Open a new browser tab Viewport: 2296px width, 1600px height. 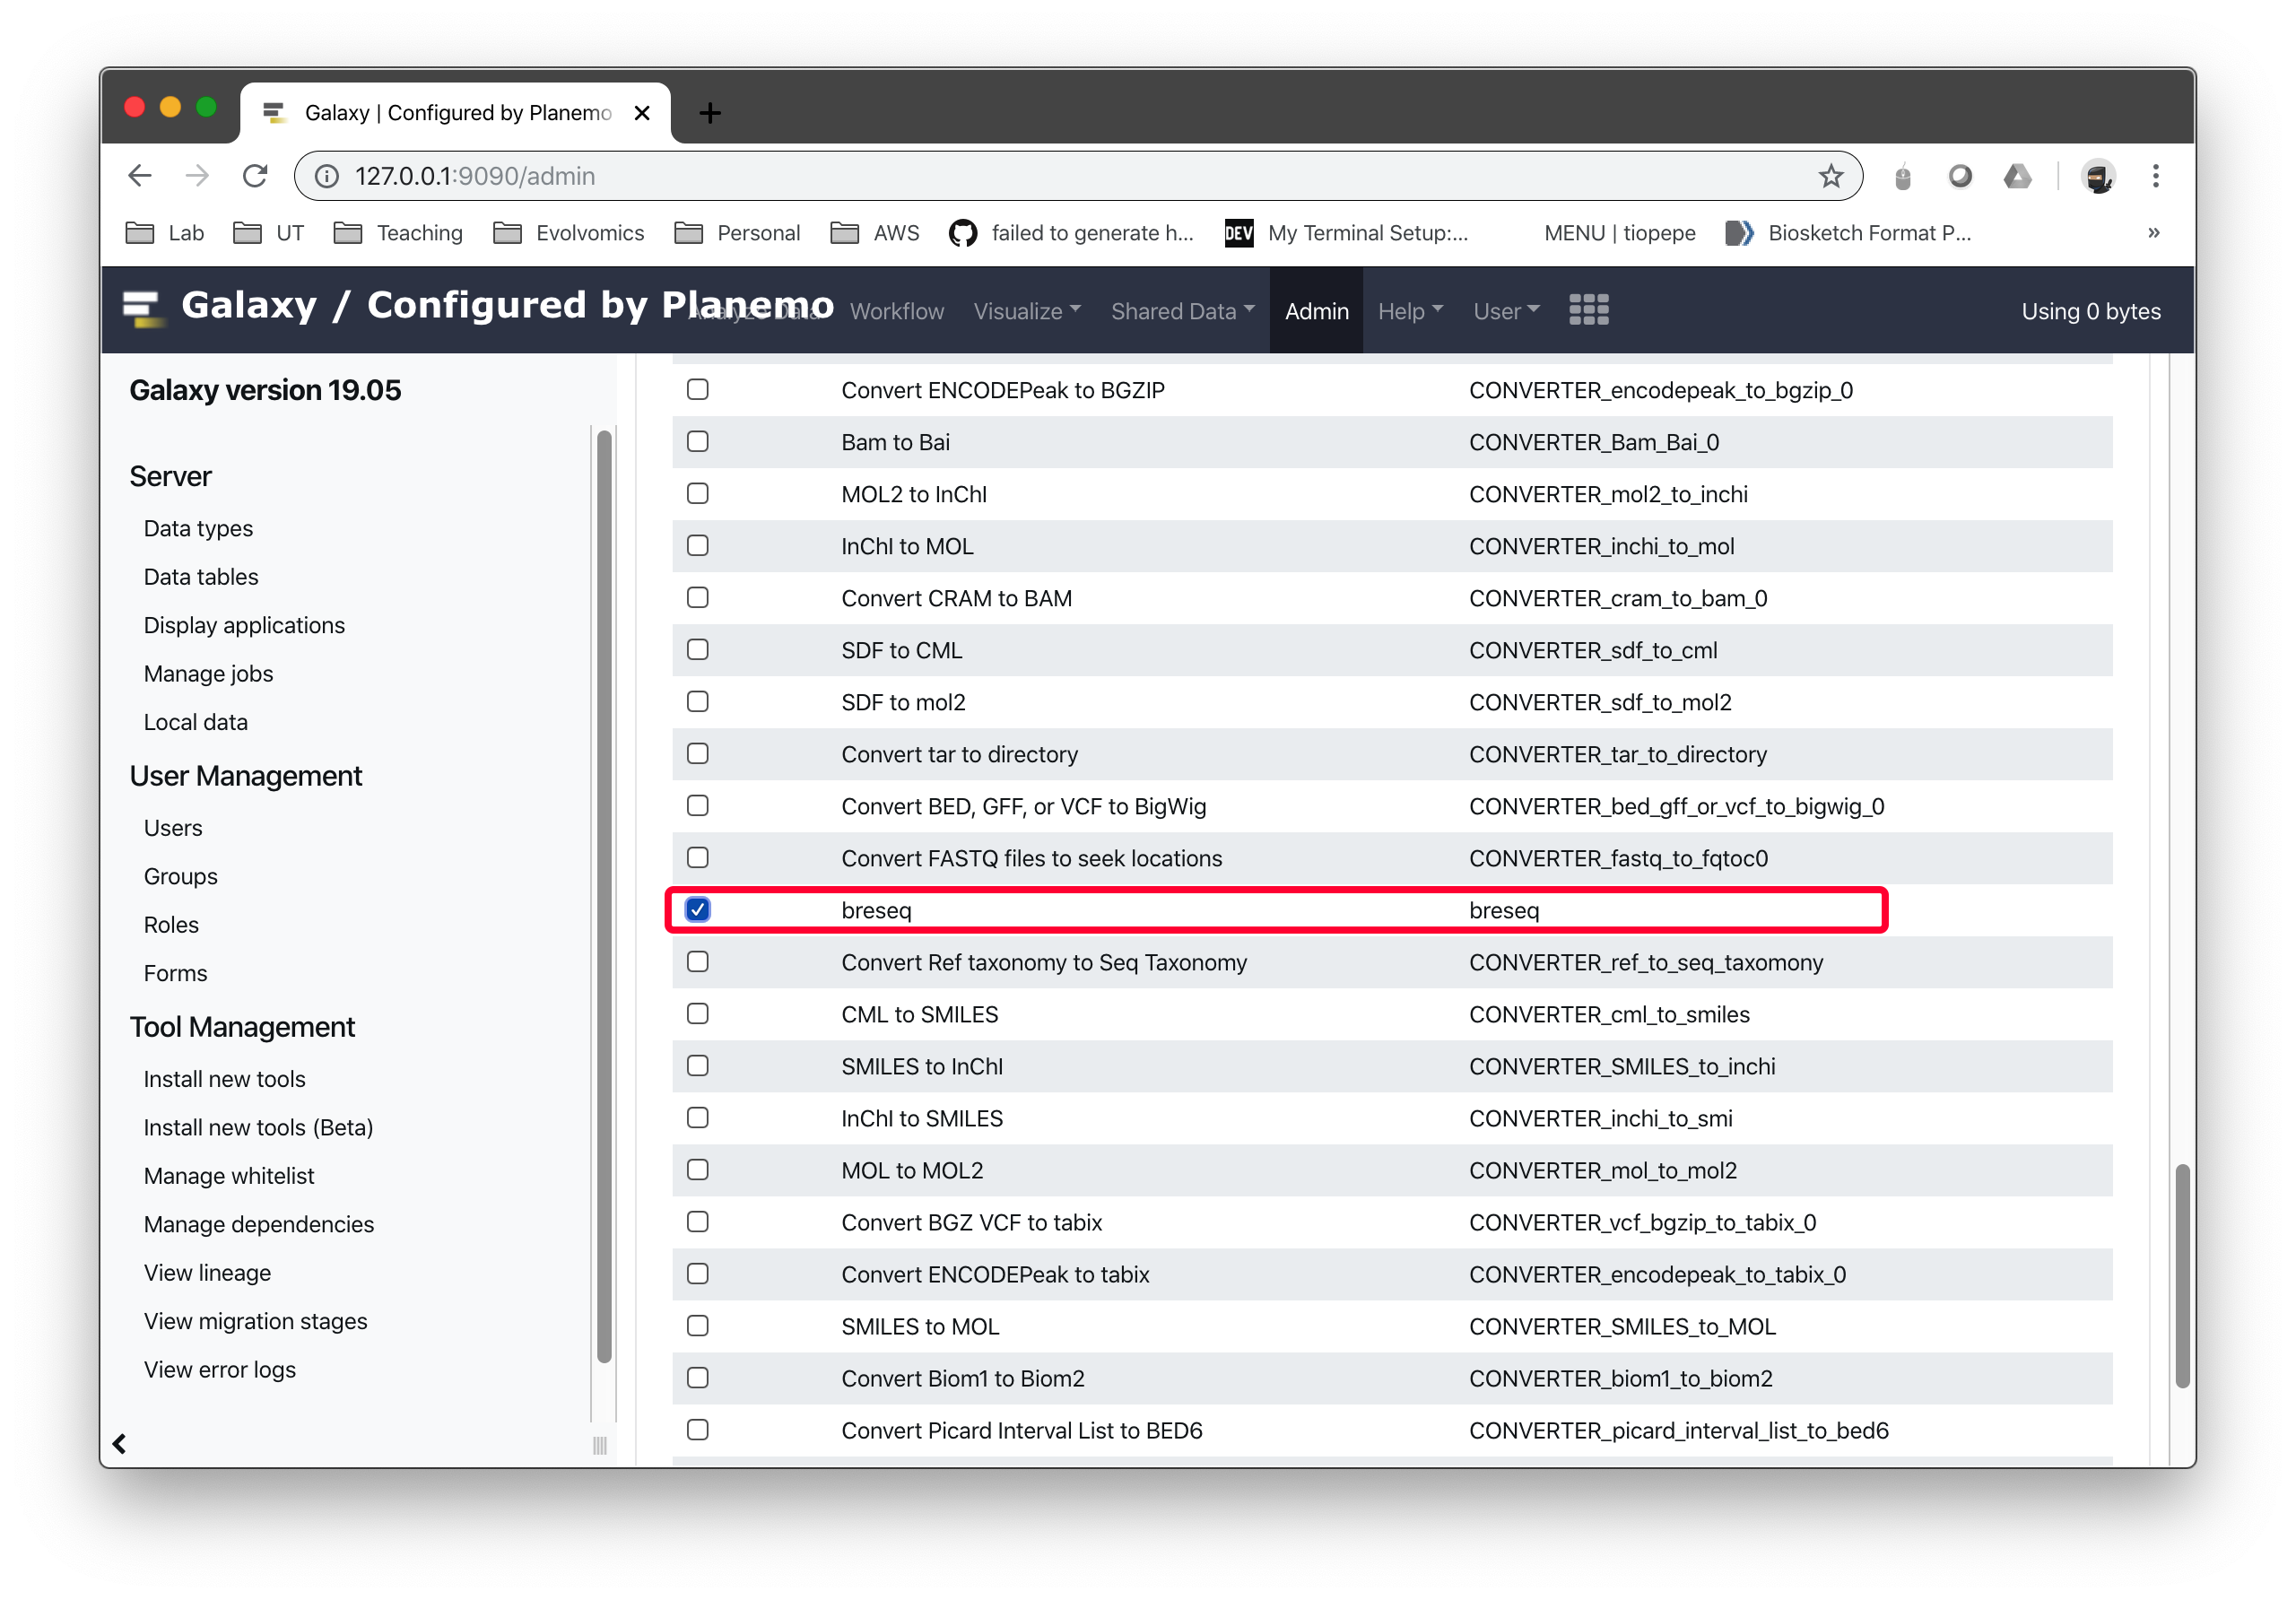click(710, 113)
